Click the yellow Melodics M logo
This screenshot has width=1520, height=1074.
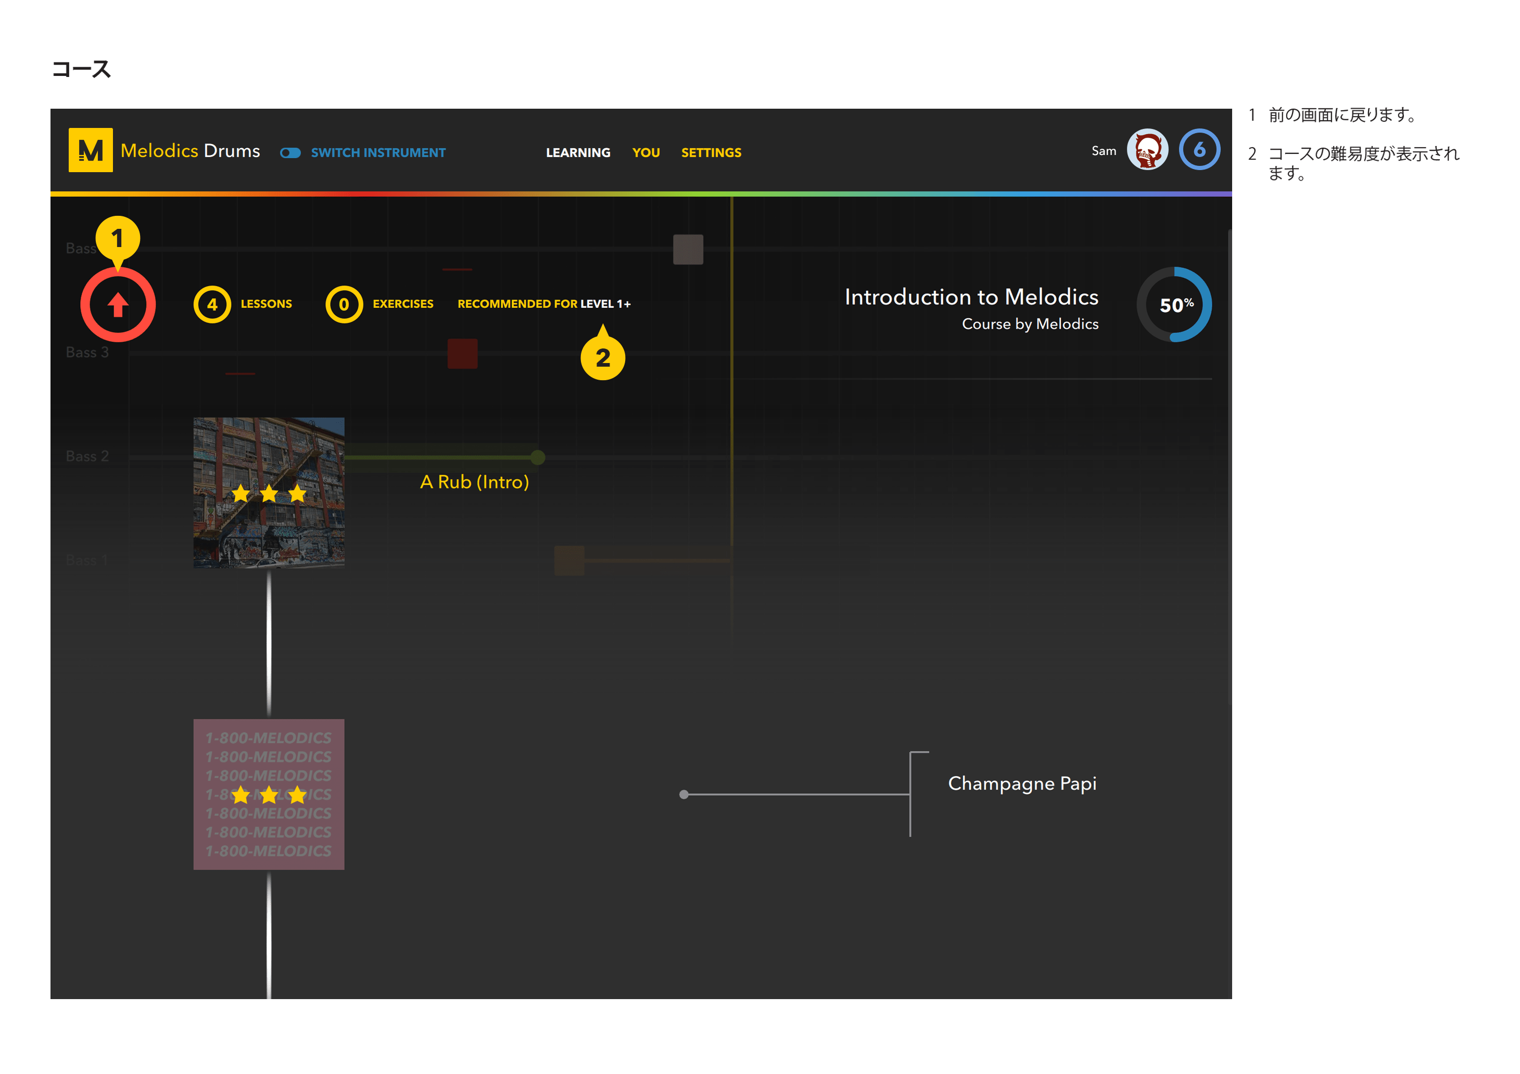91,150
